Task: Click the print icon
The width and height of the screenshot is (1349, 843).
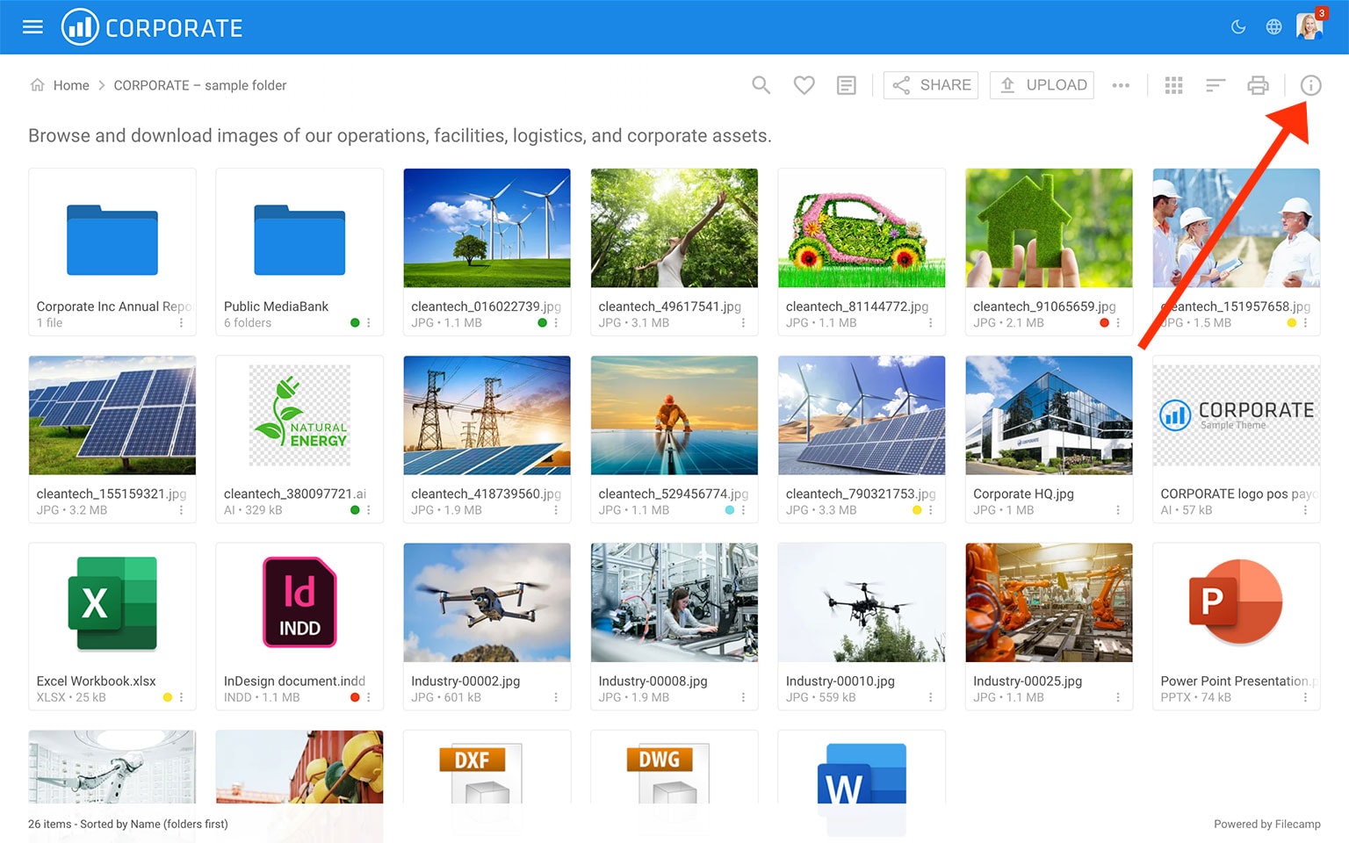Action: (x=1259, y=85)
